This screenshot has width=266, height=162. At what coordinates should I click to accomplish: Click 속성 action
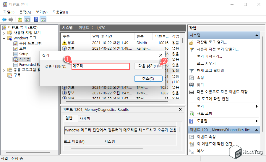200,78
